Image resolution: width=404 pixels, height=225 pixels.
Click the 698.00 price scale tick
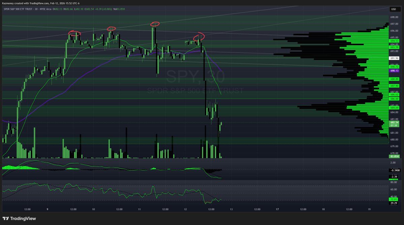tap(394, 17)
